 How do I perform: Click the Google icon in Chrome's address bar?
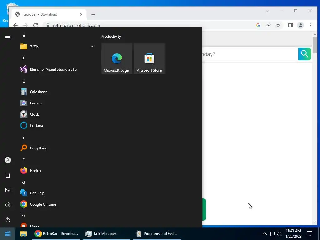[258, 25]
